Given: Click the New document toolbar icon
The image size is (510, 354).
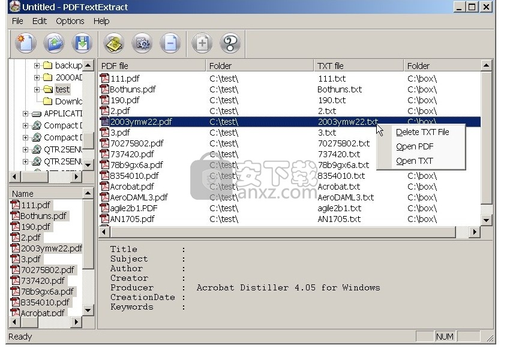Looking at the screenshot, I should [x=25, y=43].
